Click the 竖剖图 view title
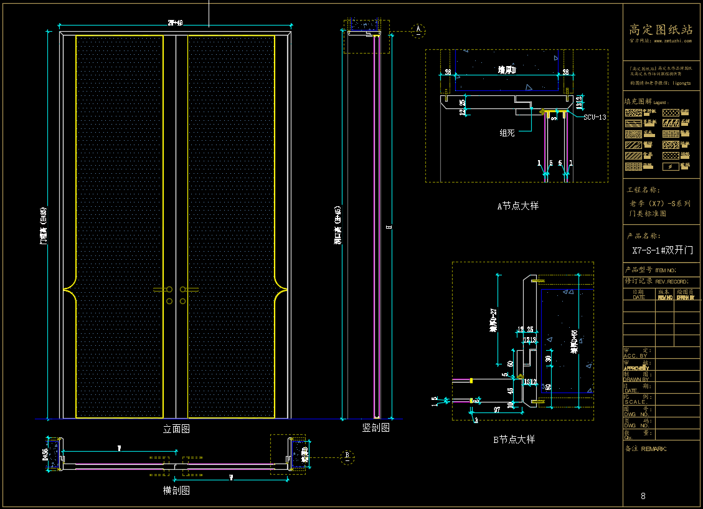The width and height of the screenshot is (703, 509). pyautogui.click(x=376, y=427)
